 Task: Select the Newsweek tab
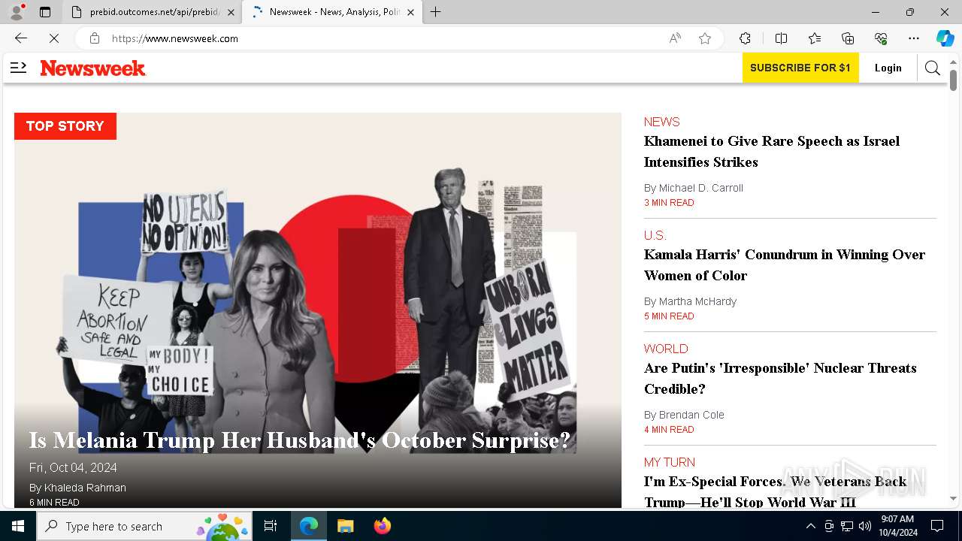[x=331, y=12]
